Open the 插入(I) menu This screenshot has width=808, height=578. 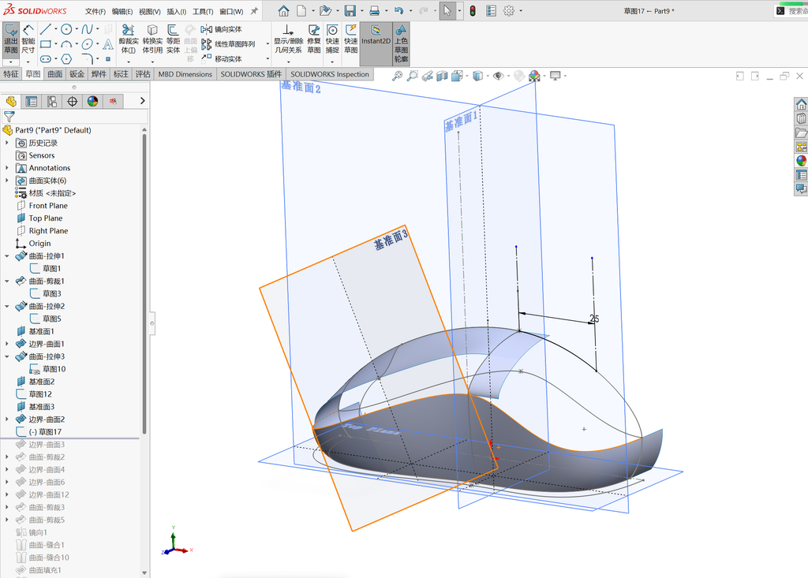tap(176, 11)
